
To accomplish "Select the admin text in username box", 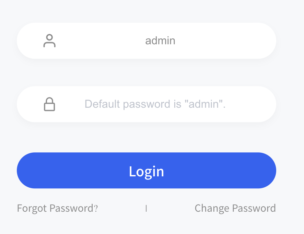I will pos(160,41).
